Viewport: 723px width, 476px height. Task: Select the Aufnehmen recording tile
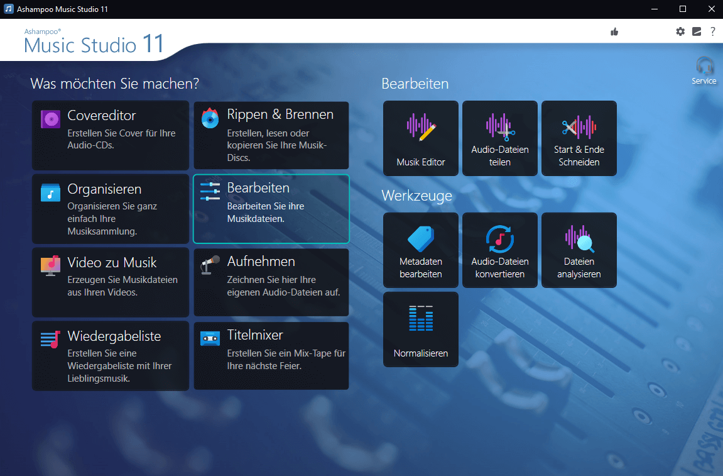(271, 282)
